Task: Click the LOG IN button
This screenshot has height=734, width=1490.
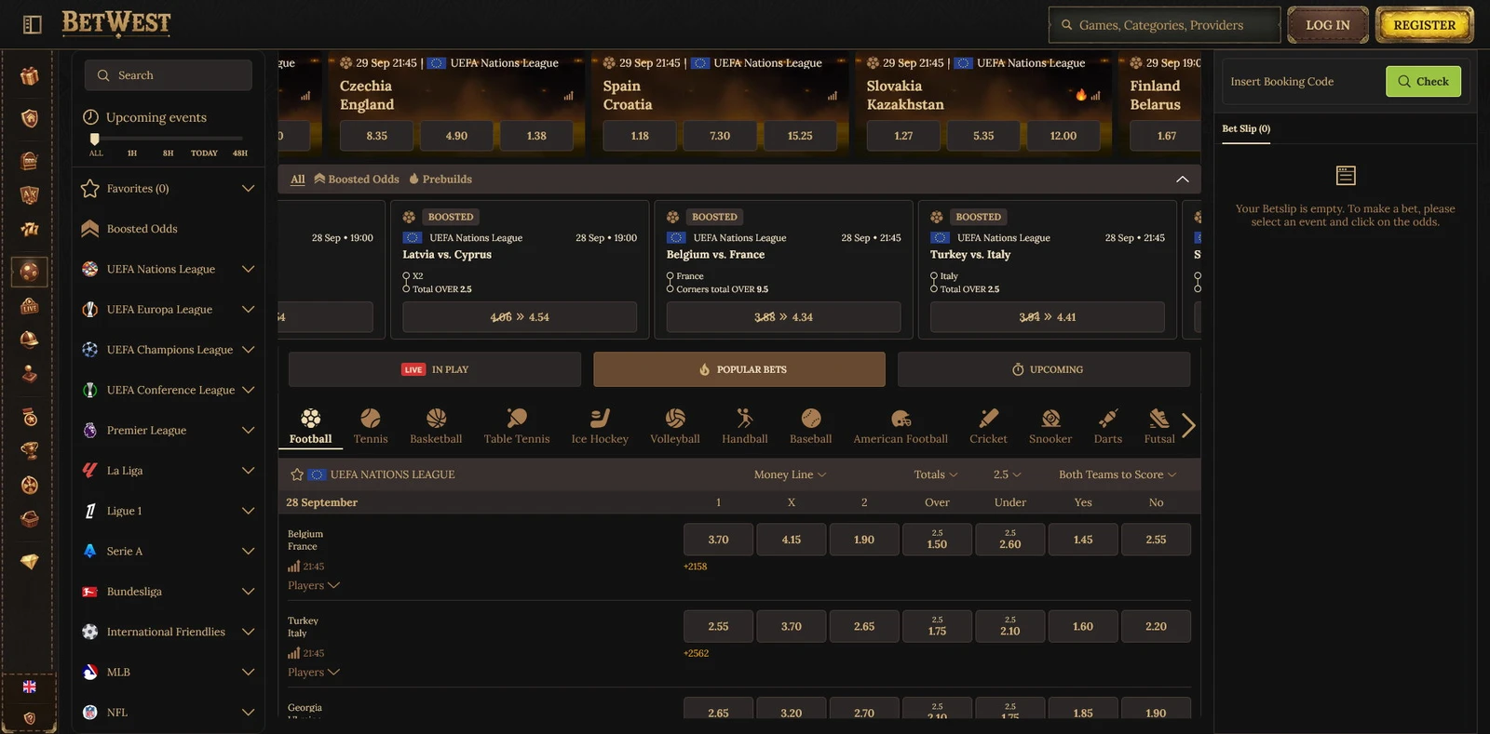Action: point(1328,25)
